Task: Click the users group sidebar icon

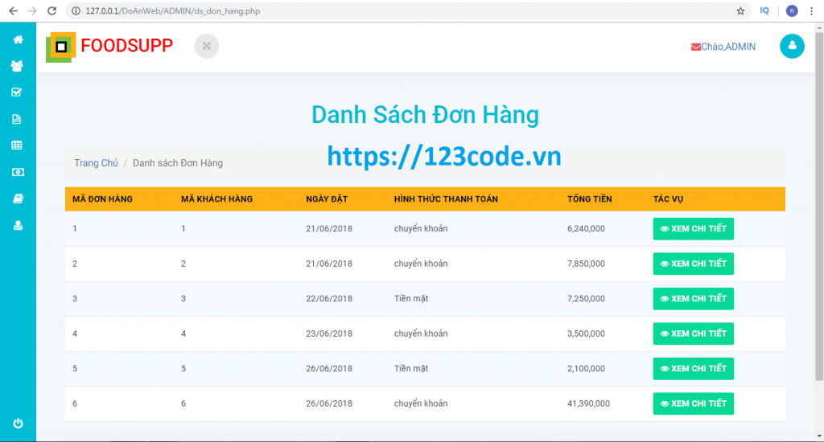Action: click(17, 66)
